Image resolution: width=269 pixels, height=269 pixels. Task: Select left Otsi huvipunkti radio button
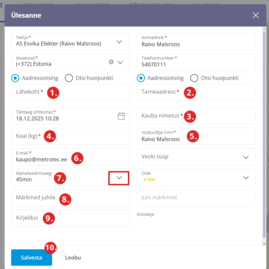[69, 78]
